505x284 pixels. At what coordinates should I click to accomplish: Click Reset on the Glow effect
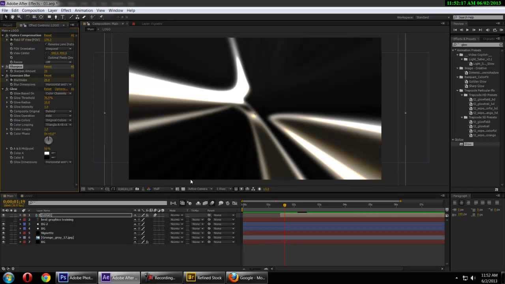(47, 89)
